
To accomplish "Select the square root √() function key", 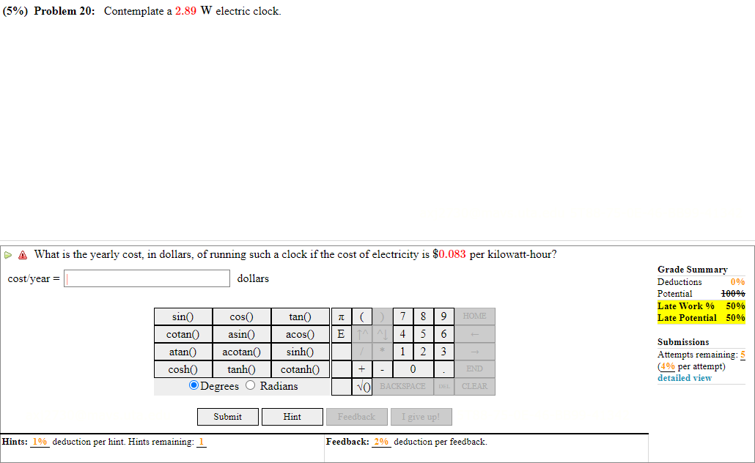I will 361,387.
